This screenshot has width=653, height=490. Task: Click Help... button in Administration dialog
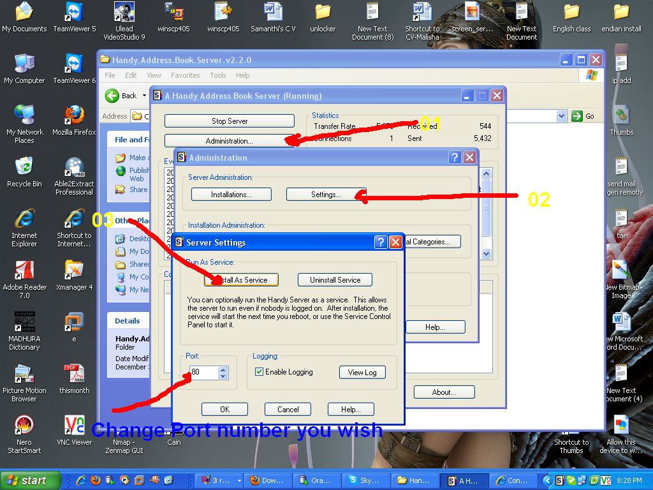pyautogui.click(x=435, y=327)
